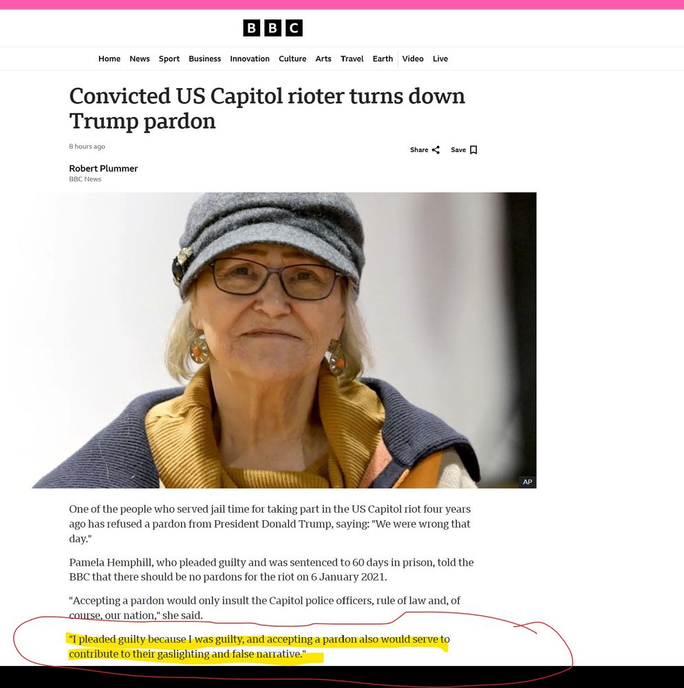Click the AP credit label on photo
Image resolution: width=684 pixels, height=688 pixels.
(x=527, y=482)
